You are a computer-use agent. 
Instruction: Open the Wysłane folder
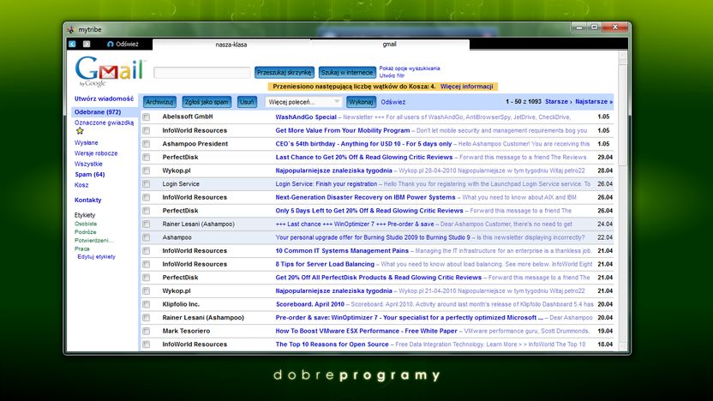click(x=87, y=143)
